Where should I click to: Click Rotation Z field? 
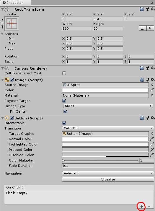point(141,56)
